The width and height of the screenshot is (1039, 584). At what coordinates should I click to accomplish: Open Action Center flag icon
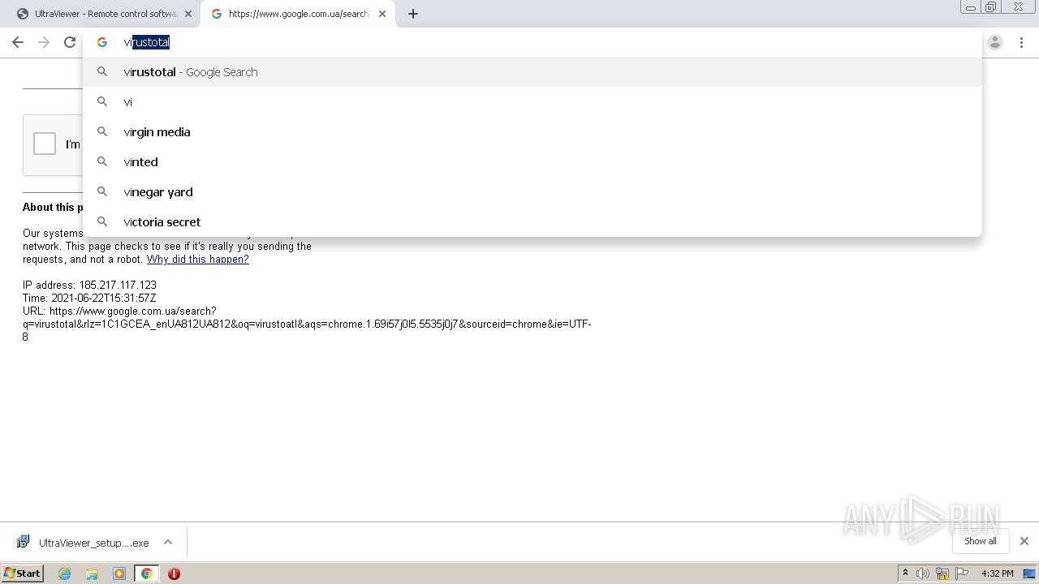(962, 573)
